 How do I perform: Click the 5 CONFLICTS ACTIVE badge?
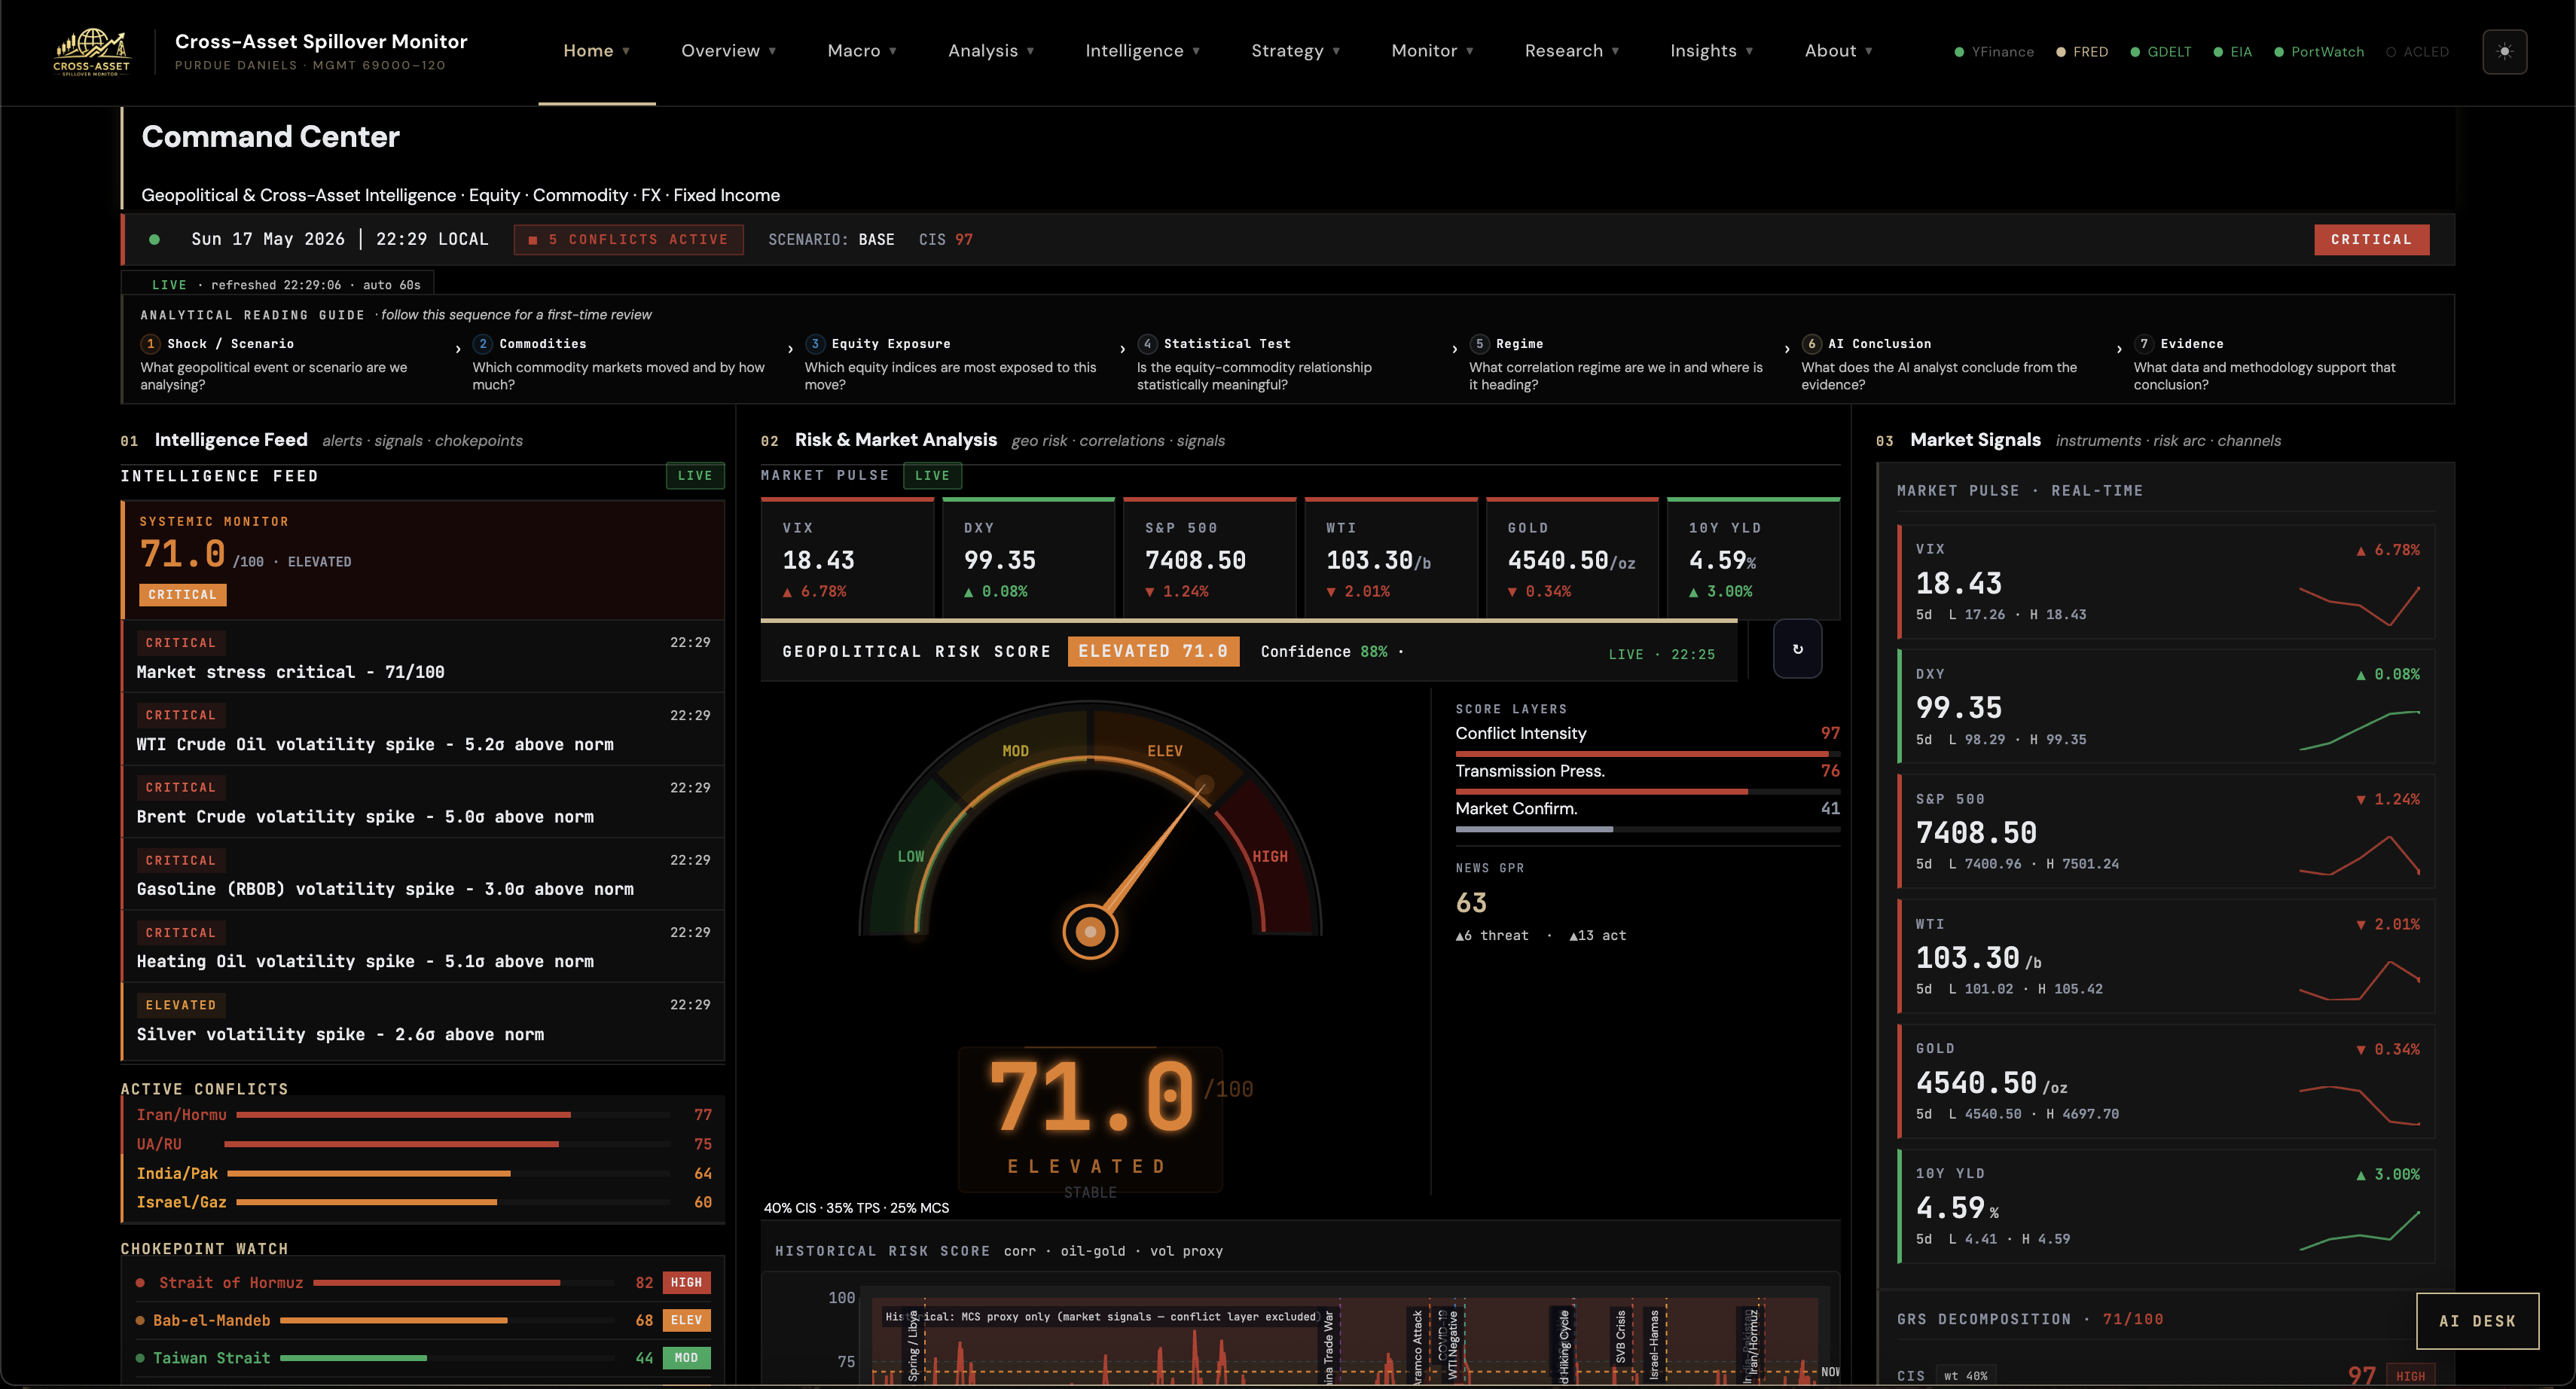coord(628,240)
